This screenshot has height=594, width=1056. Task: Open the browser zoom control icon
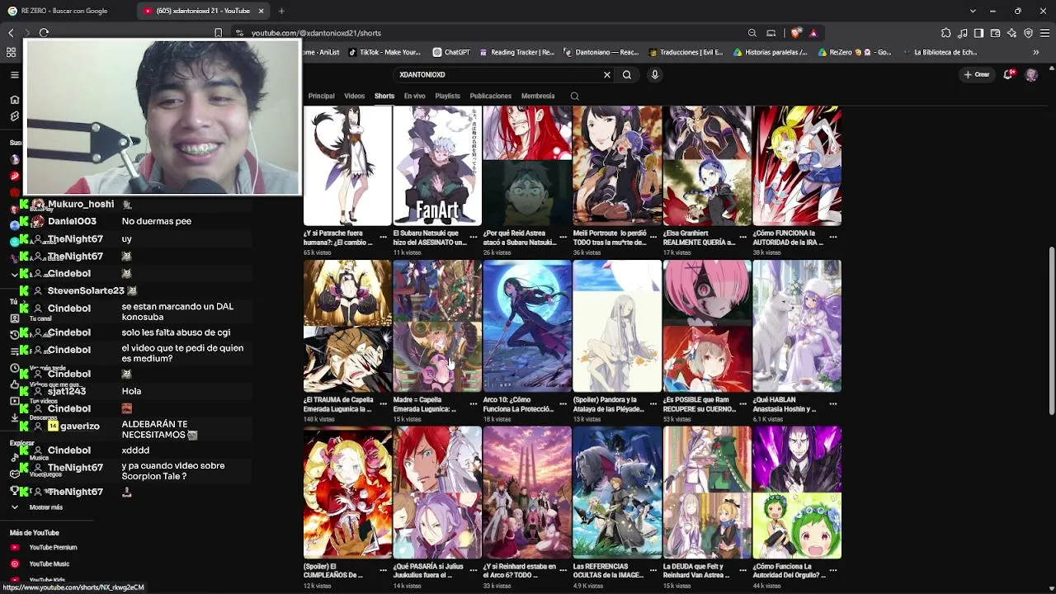[752, 33]
